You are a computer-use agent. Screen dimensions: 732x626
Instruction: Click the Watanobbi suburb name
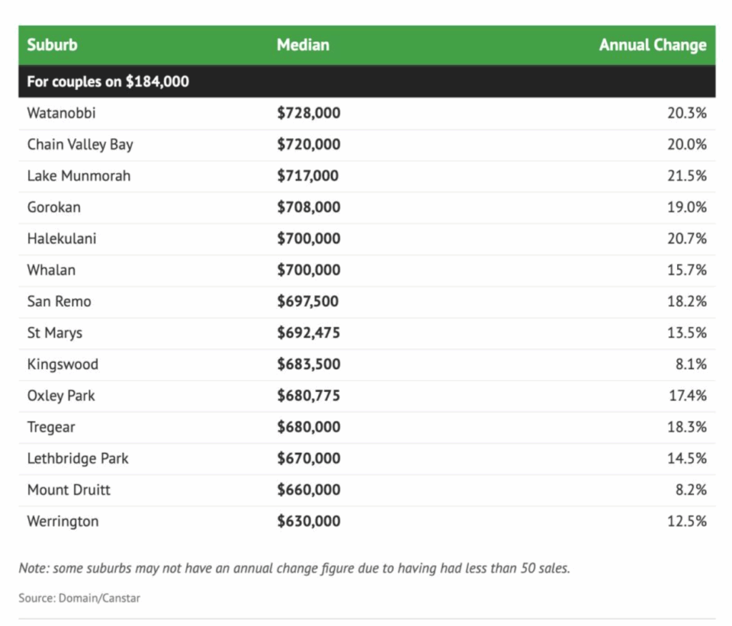(61, 113)
